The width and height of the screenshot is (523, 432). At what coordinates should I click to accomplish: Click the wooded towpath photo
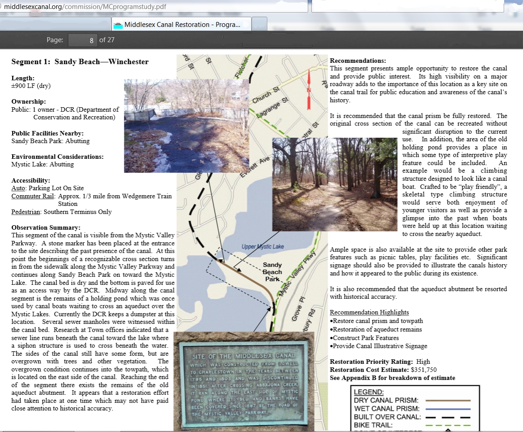point(335,184)
